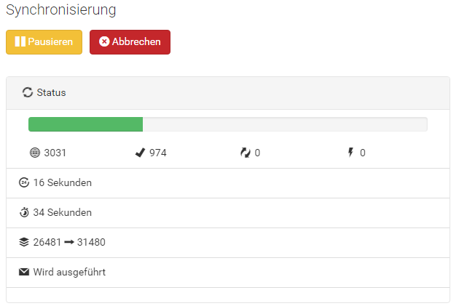Click the retry arrows icon beside 0
This screenshot has height=306, width=459.
coord(246,153)
